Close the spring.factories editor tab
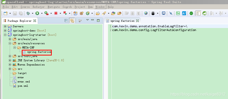 point(137,21)
